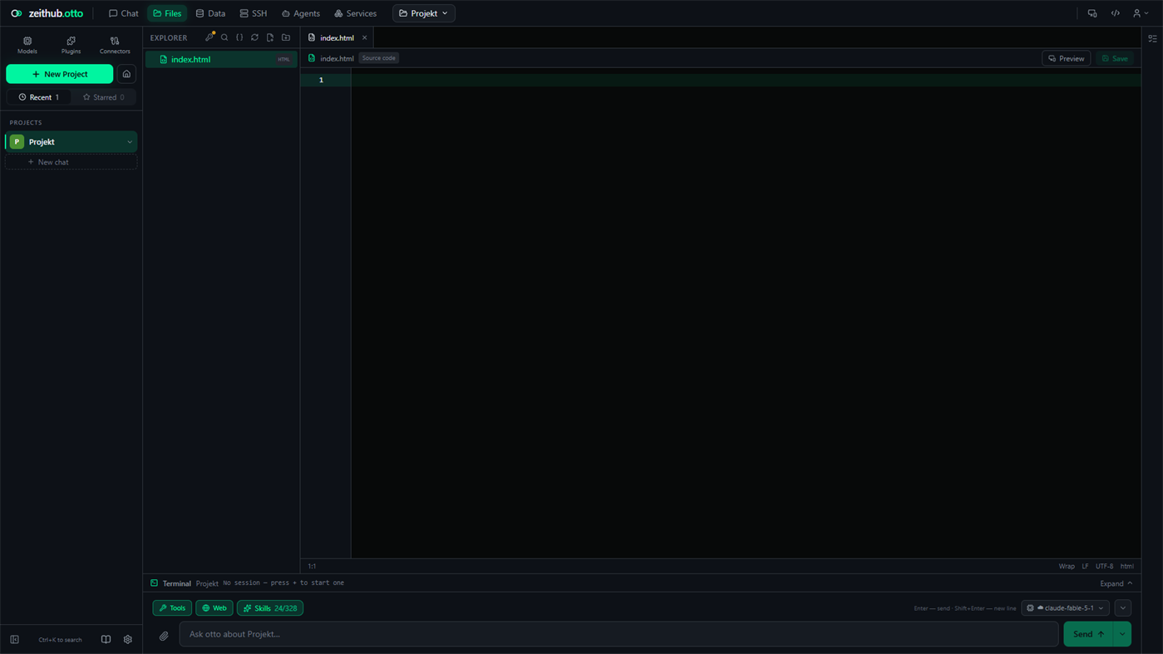1163x654 pixels.
Task: Collapse the left sidebar panel
Action: [15, 640]
